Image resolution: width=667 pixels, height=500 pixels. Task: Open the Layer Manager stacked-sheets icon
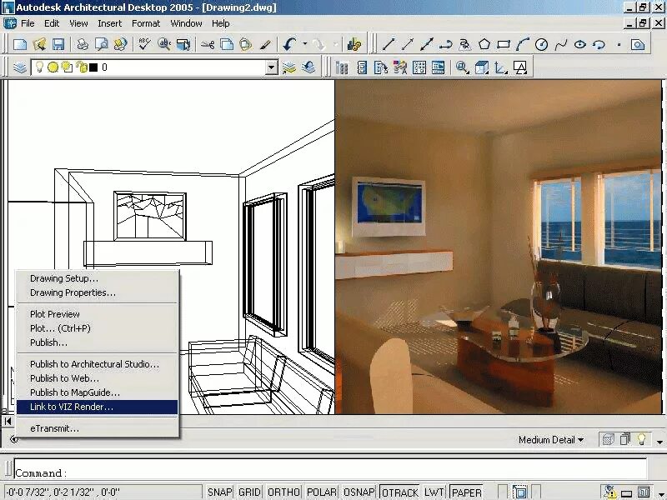coord(19,67)
